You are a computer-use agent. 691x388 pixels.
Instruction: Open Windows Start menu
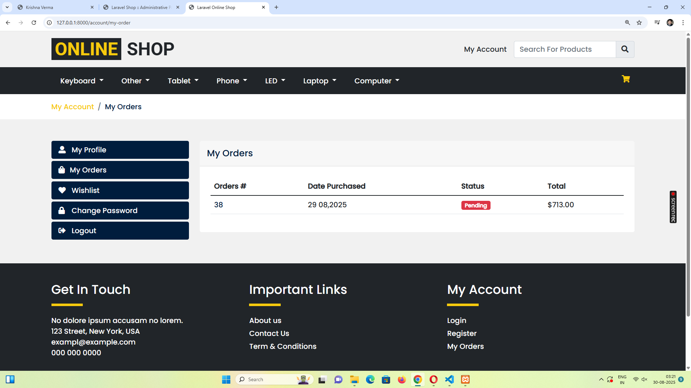tap(226, 379)
